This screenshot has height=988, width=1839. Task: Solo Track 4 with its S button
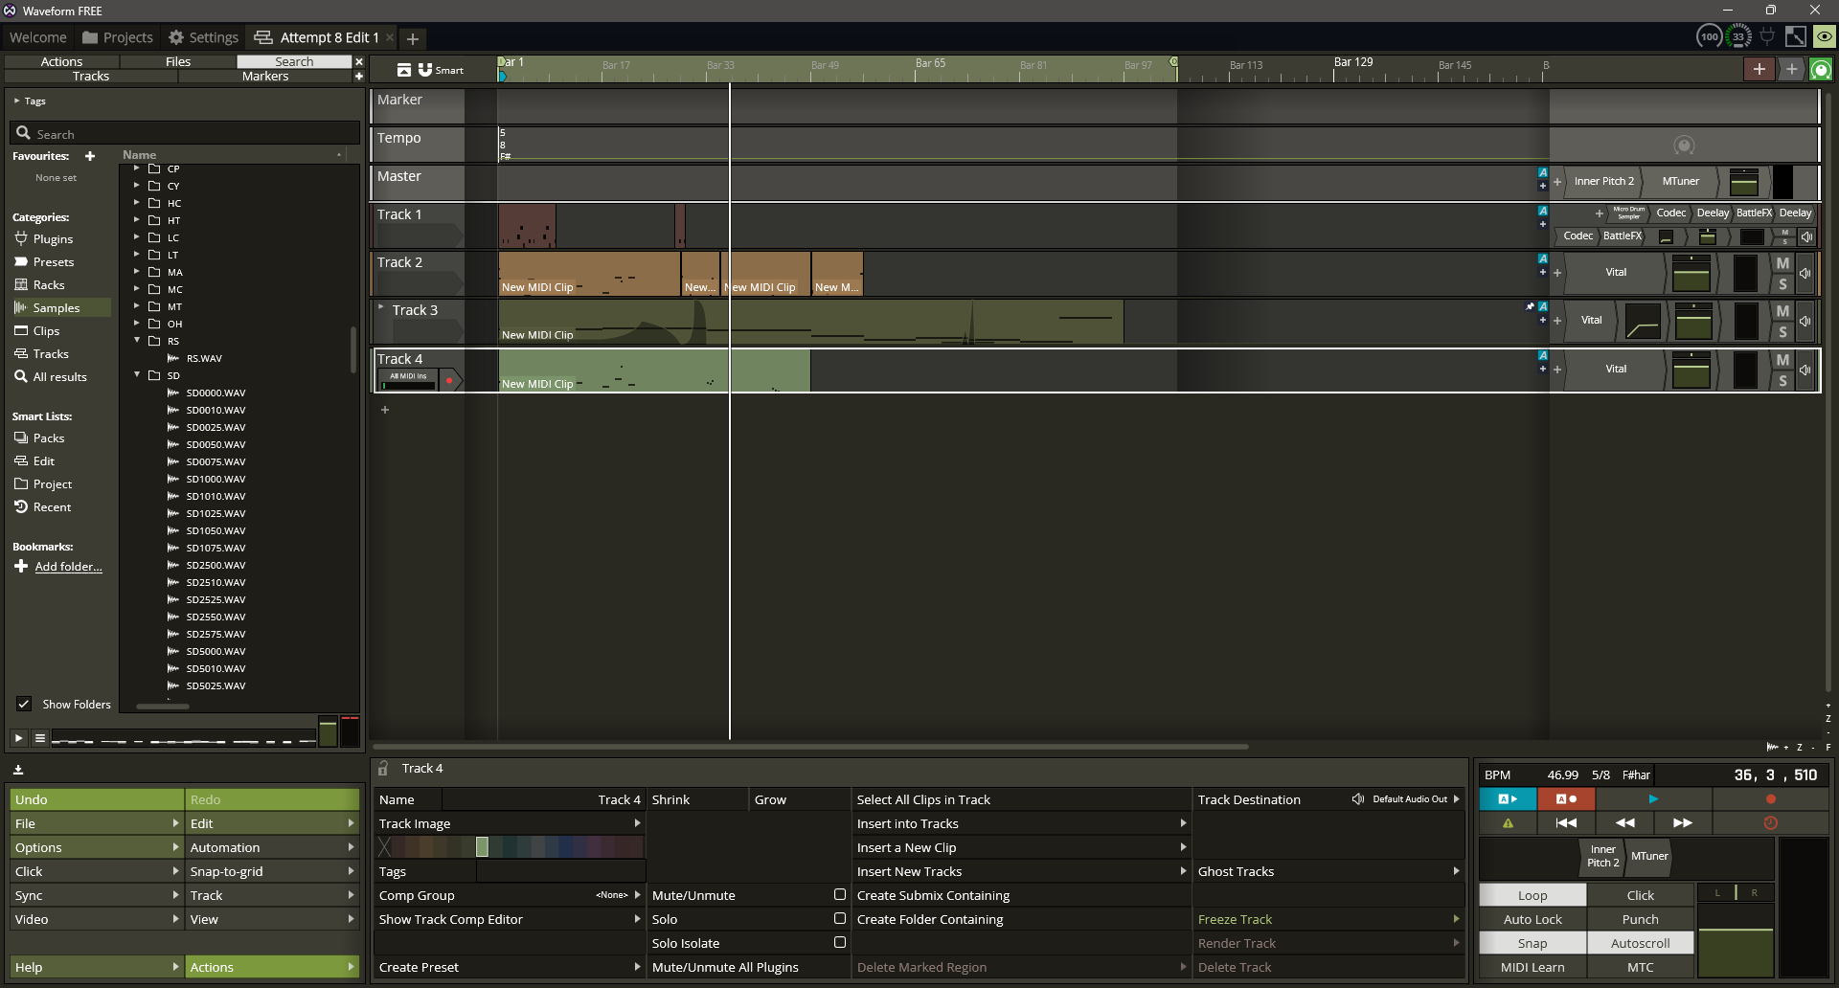[x=1782, y=381]
